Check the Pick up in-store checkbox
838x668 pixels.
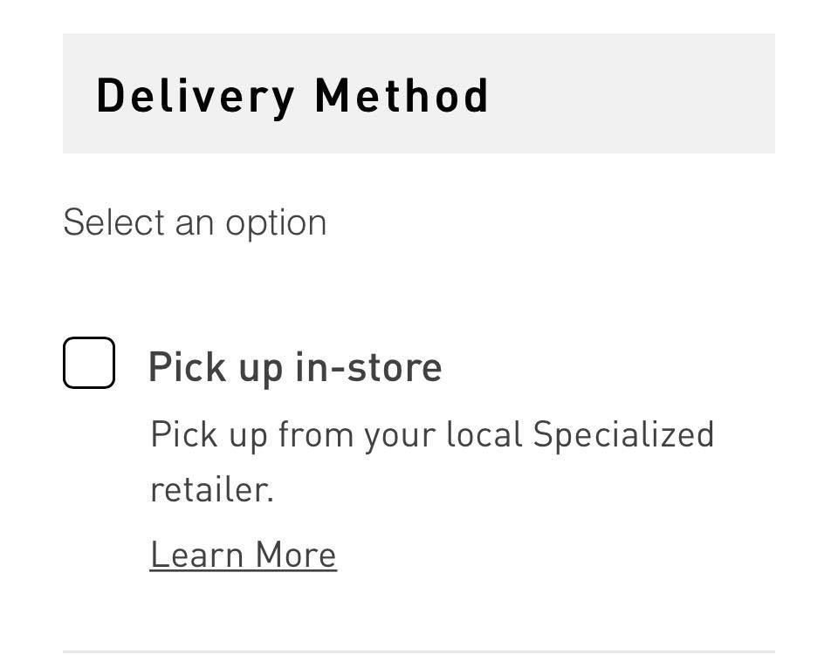coord(89,363)
